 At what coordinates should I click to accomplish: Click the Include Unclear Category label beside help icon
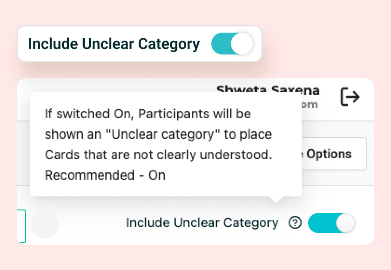pyautogui.click(x=202, y=223)
